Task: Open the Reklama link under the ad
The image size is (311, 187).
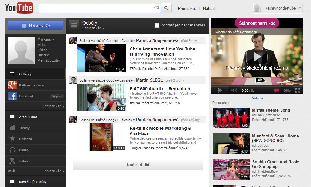Action: [257, 98]
